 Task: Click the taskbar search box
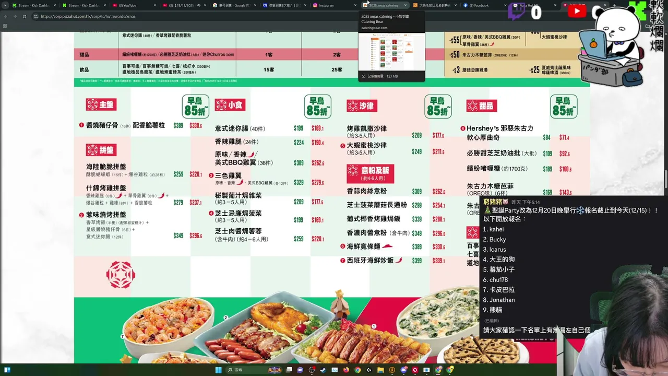tap(253, 370)
